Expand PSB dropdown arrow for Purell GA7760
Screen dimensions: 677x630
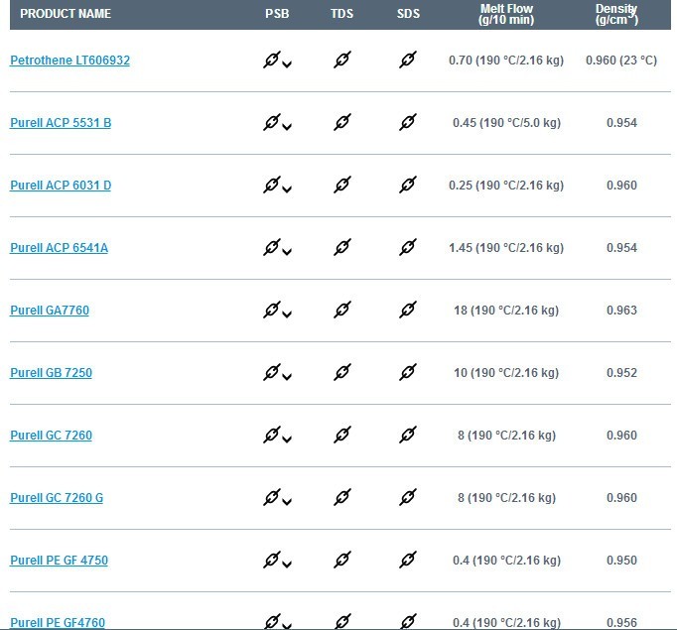click(x=287, y=315)
